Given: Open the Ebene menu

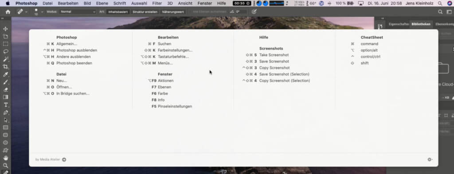Looking at the screenshot, I should pos(102,4).
